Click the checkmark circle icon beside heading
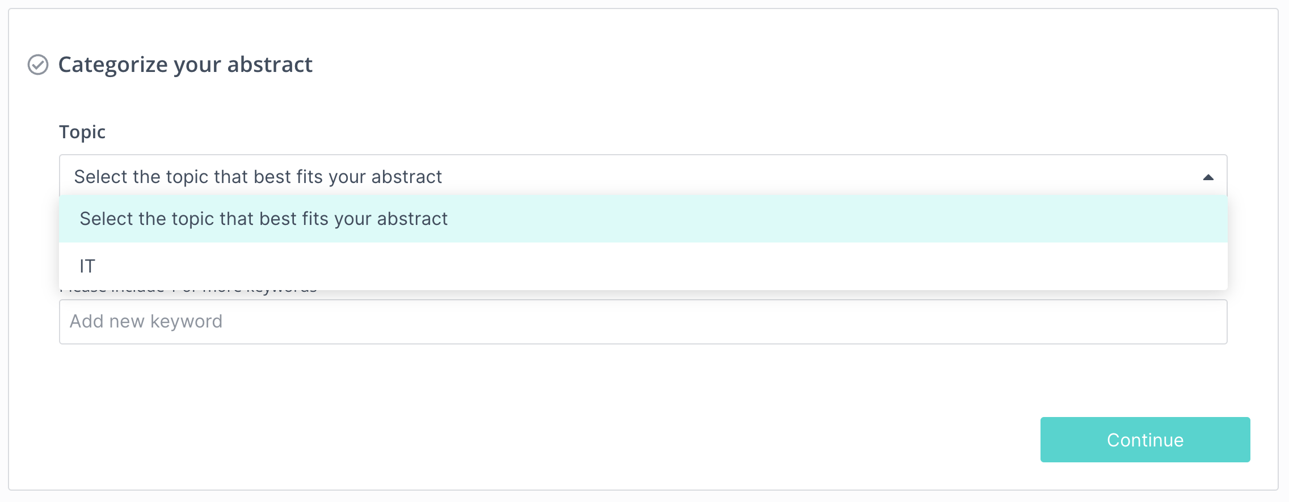This screenshot has height=502, width=1289. (38, 65)
